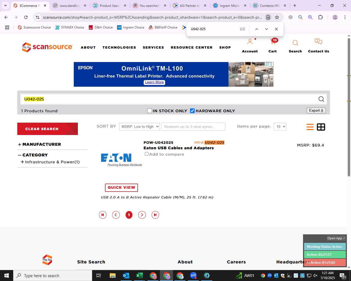The height and width of the screenshot is (281, 351).
Task: Open tab search dropdown arrow in Chrome
Action: click(5, 5)
